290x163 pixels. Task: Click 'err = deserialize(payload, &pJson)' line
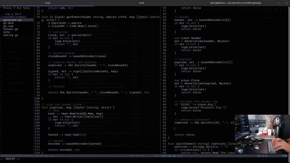[x=203, y=83]
